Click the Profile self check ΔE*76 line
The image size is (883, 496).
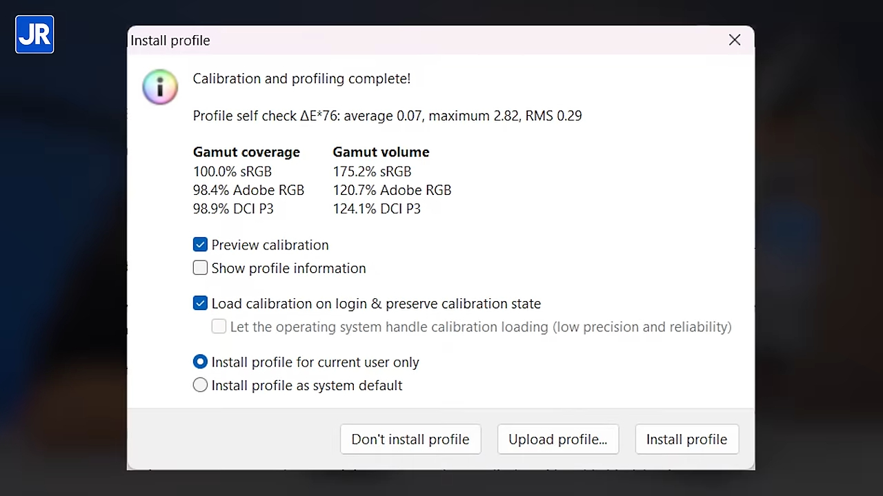tap(387, 116)
